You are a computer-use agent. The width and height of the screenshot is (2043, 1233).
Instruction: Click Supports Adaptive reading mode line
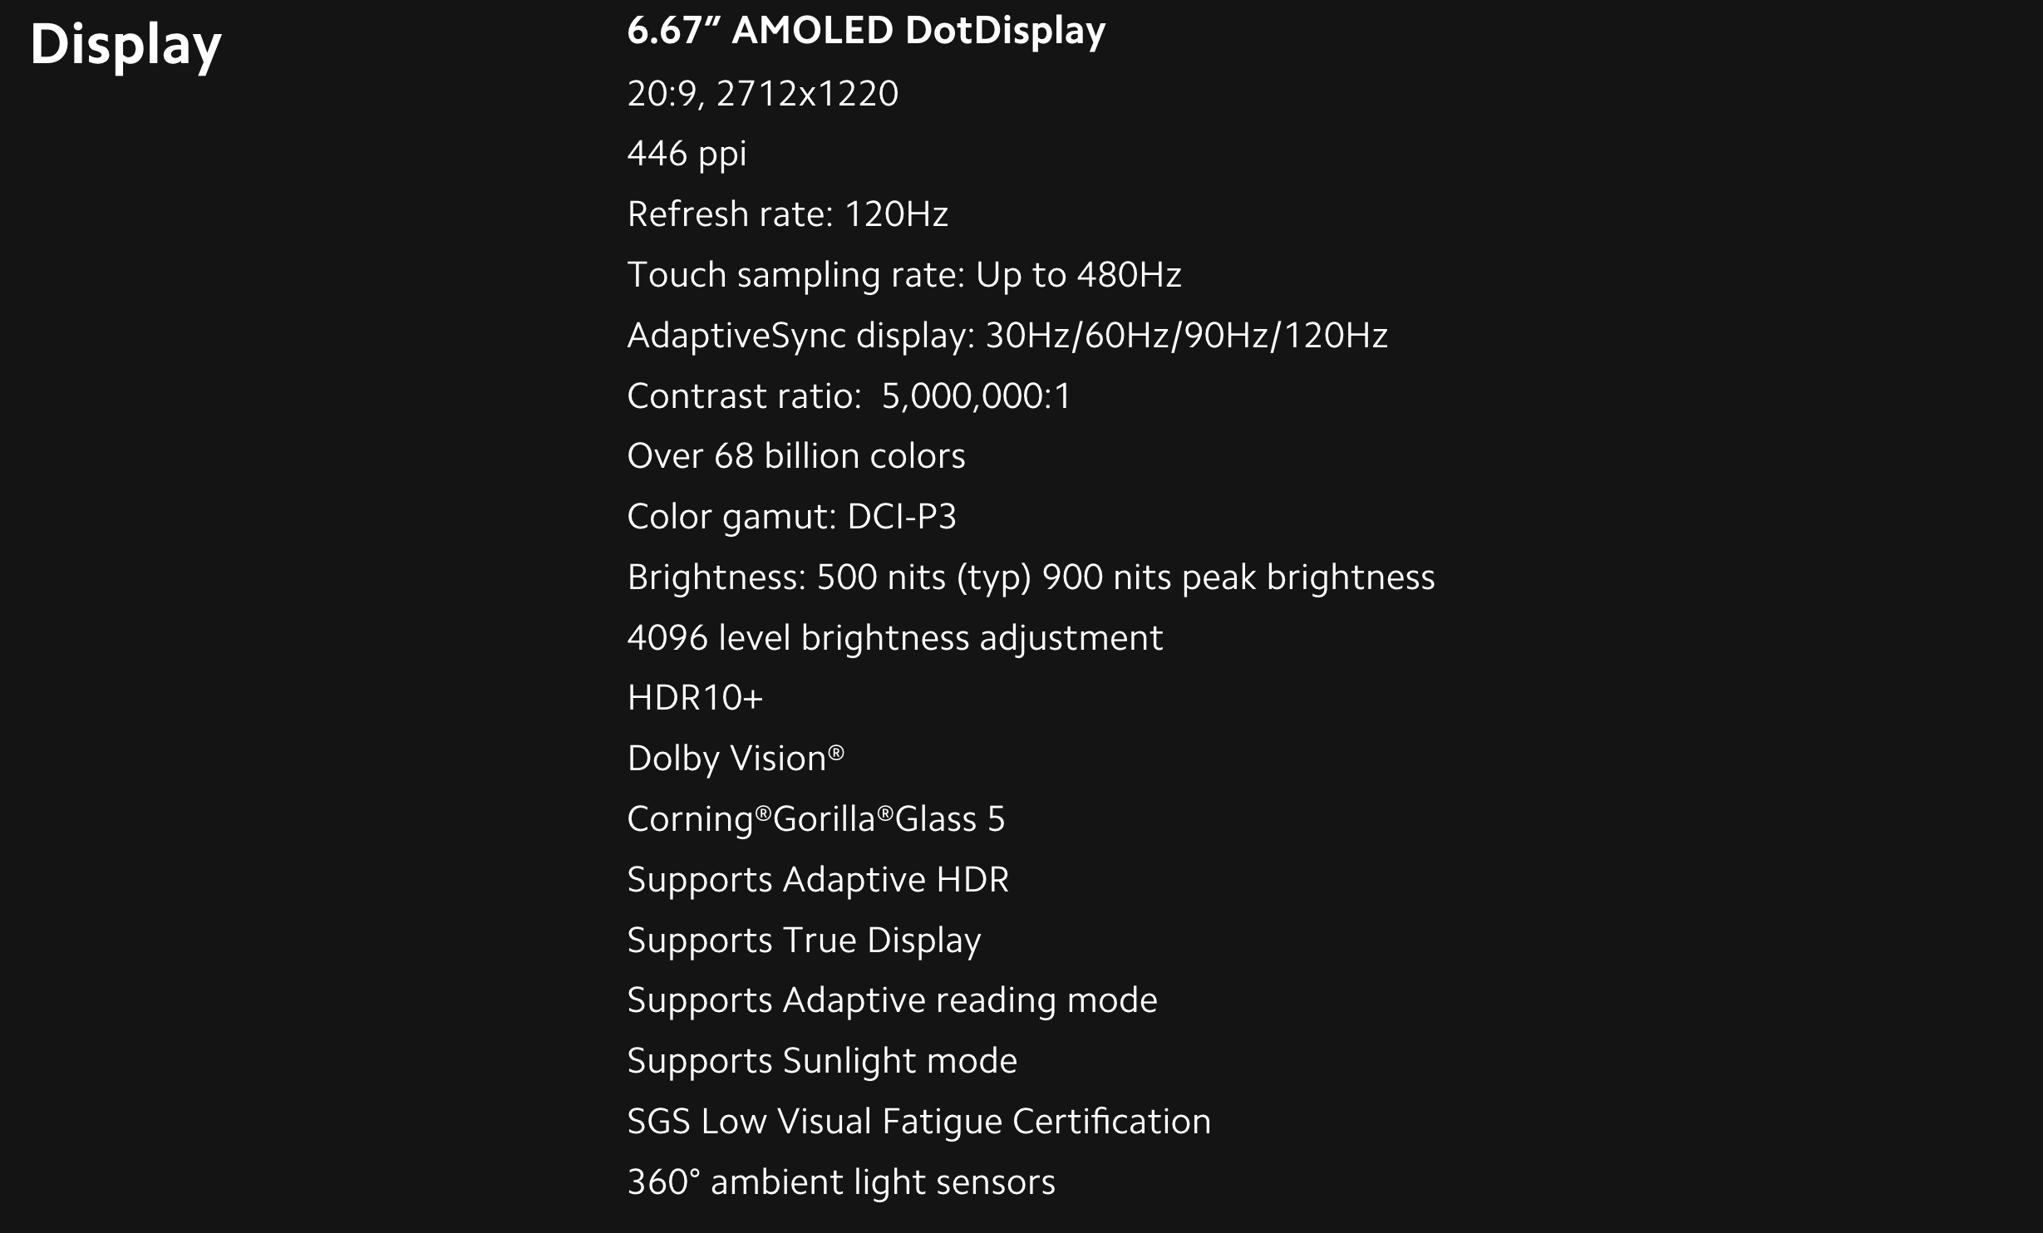892,1001
